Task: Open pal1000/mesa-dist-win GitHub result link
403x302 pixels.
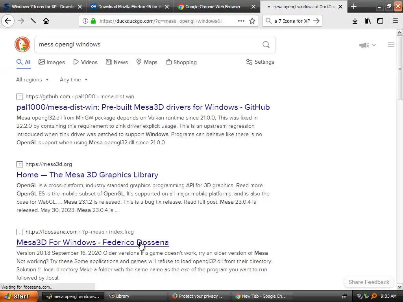Action: coord(143,107)
